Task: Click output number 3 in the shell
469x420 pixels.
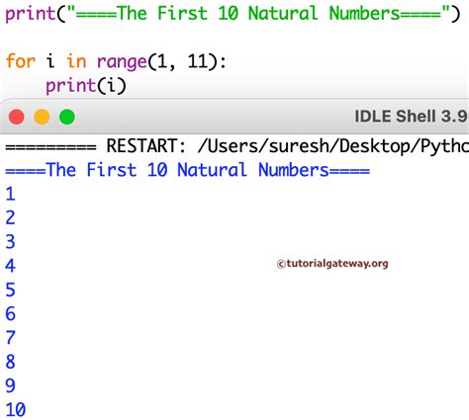Action: click(10, 242)
